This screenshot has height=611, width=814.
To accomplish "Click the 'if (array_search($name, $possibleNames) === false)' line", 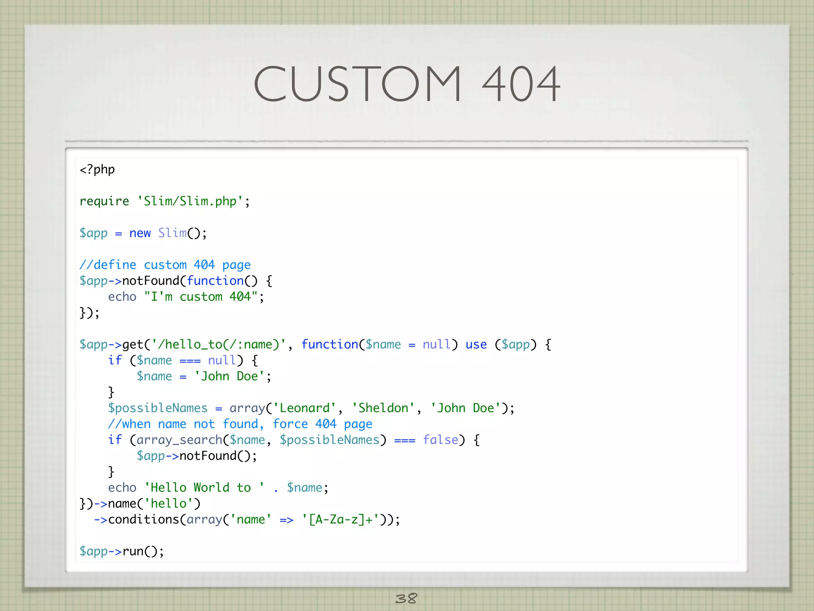I will coord(294,440).
